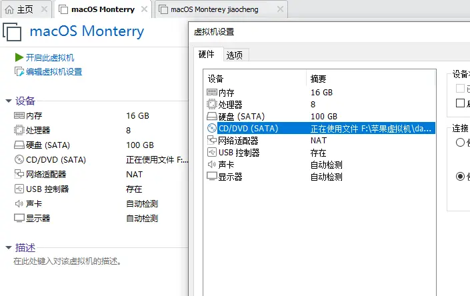Select the USB controller icon in dialog list

coord(212,153)
